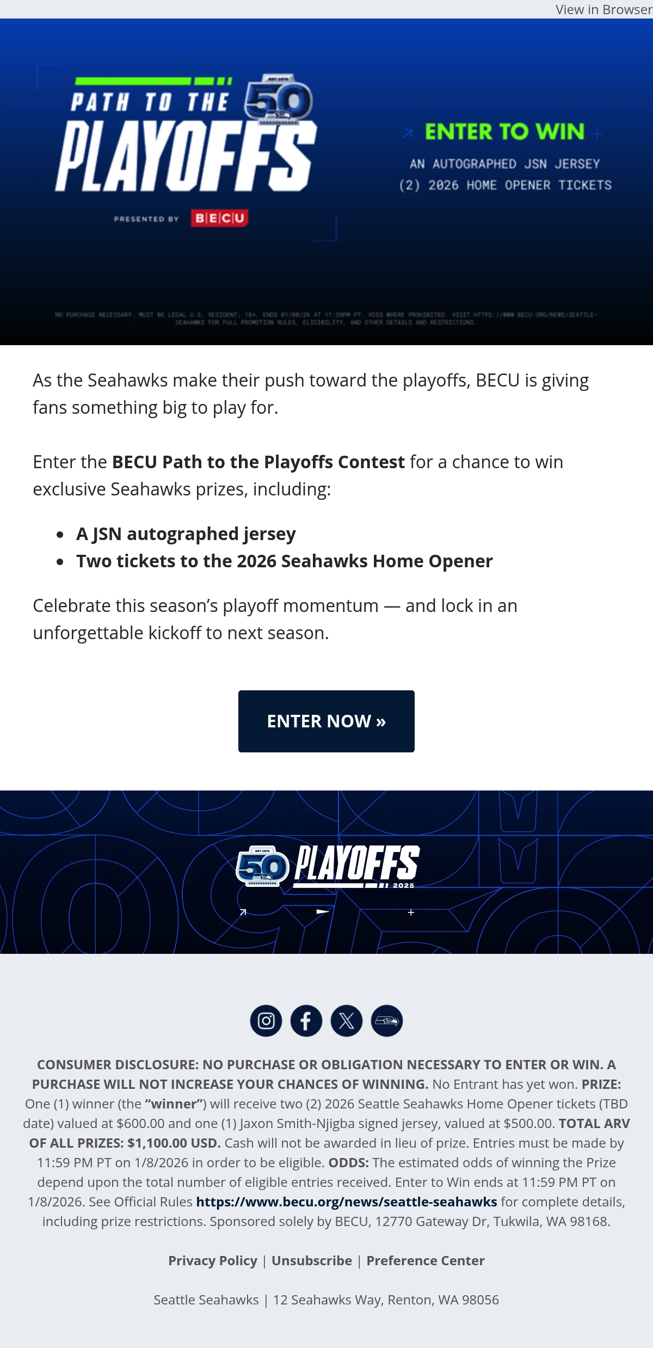Open the Facebook social icon
The width and height of the screenshot is (653, 1348).
tap(306, 1021)
